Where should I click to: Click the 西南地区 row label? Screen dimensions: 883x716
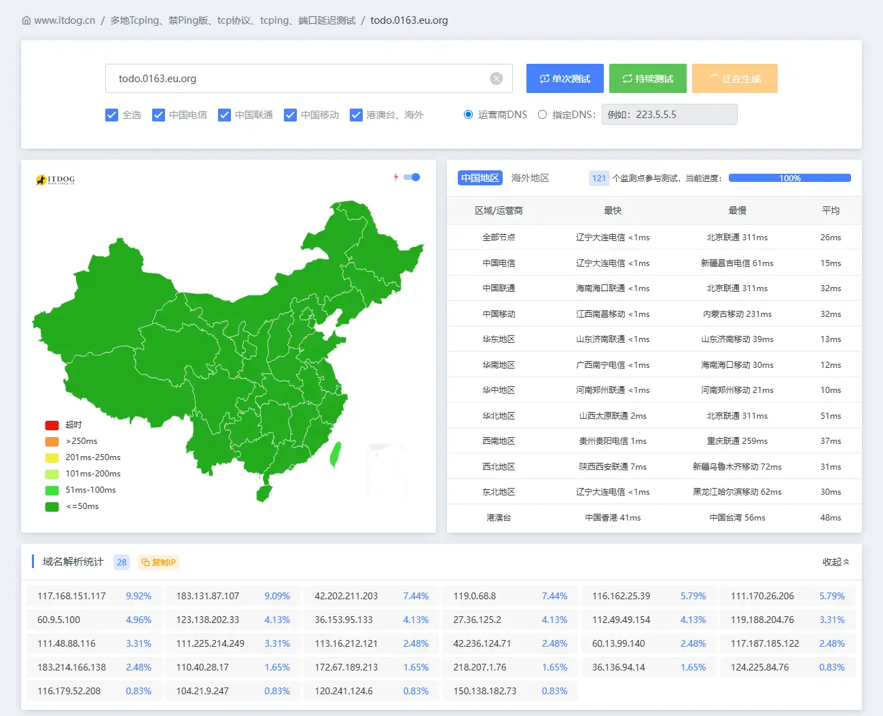coord(499,441)
